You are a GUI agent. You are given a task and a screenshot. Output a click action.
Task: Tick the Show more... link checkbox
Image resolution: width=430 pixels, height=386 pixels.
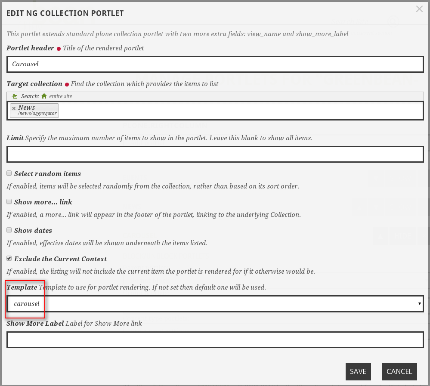click(x=9, y=202)
